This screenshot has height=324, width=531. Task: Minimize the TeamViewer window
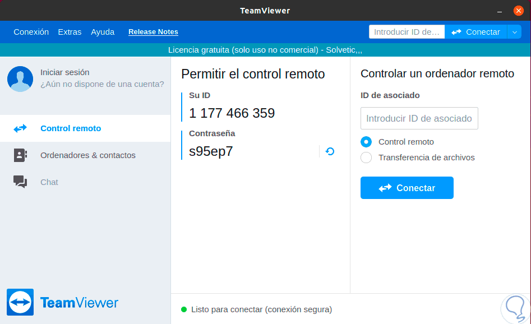[x=500, y=11]
